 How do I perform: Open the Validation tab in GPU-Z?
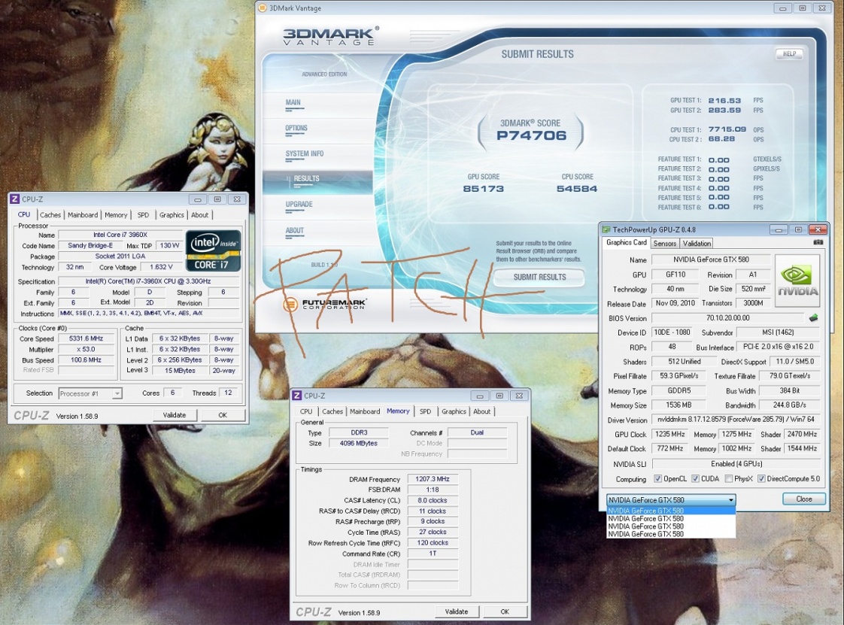click(x=697, y=244)
